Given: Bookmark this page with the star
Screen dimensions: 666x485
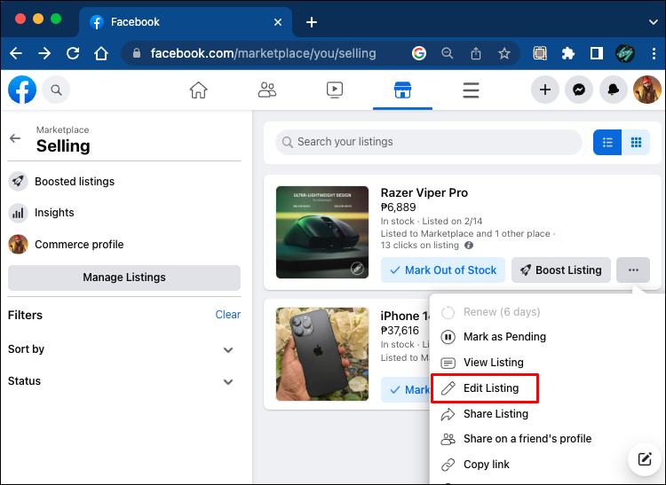Looking at the screenshot, I should point(504,53).
